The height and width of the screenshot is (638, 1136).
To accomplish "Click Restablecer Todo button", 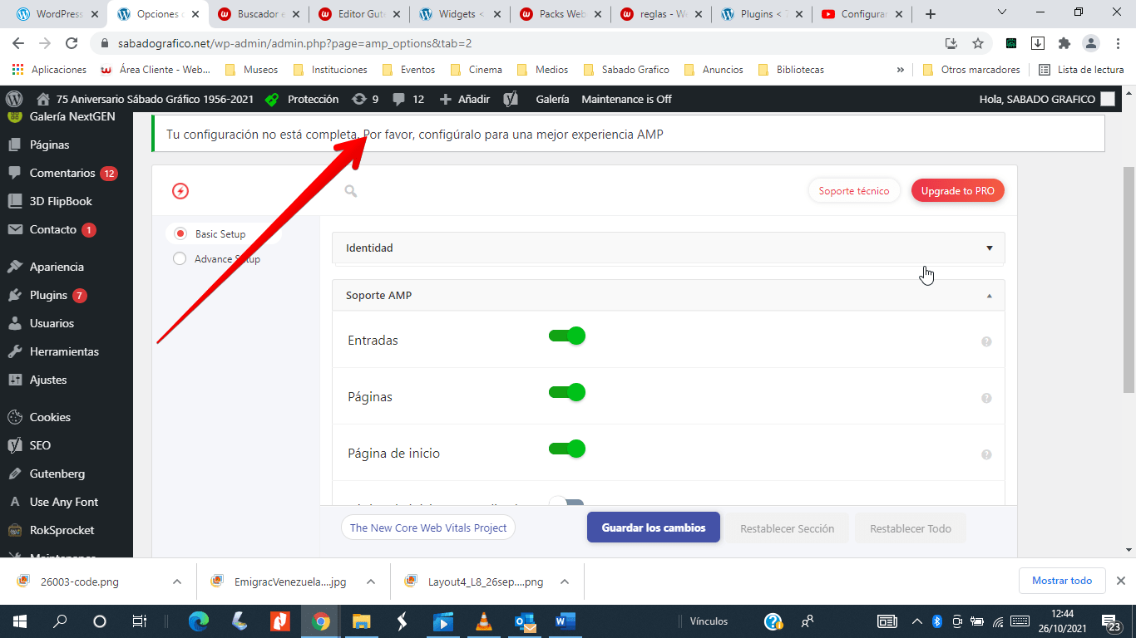I will coord(911,528).
